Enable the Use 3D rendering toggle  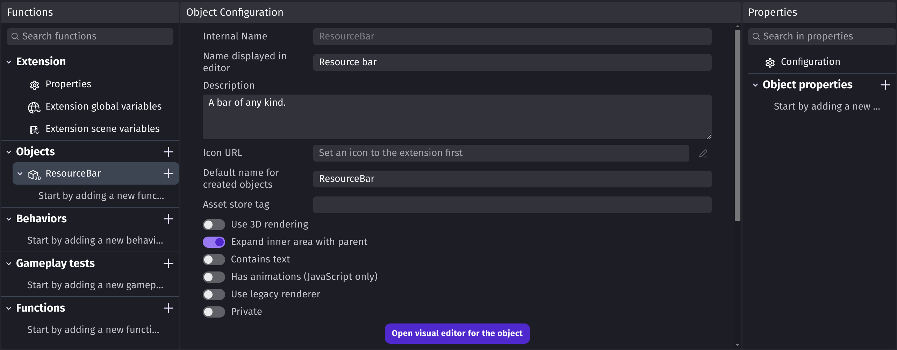214,225
